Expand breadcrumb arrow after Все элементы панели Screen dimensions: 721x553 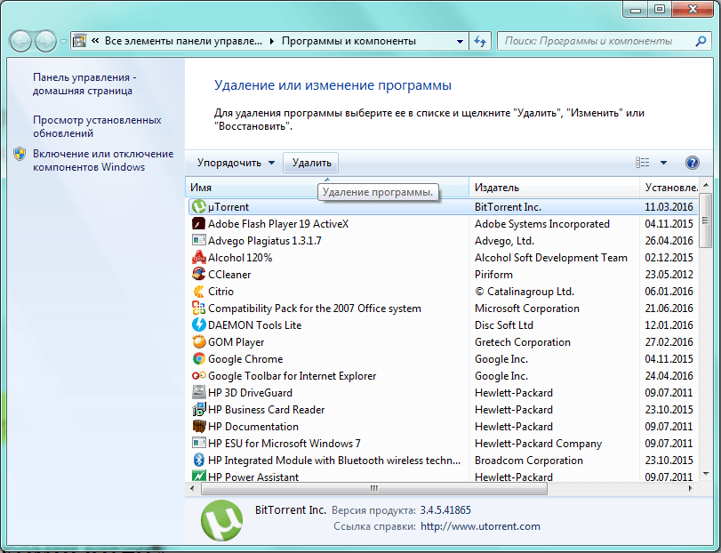point(272,42)
